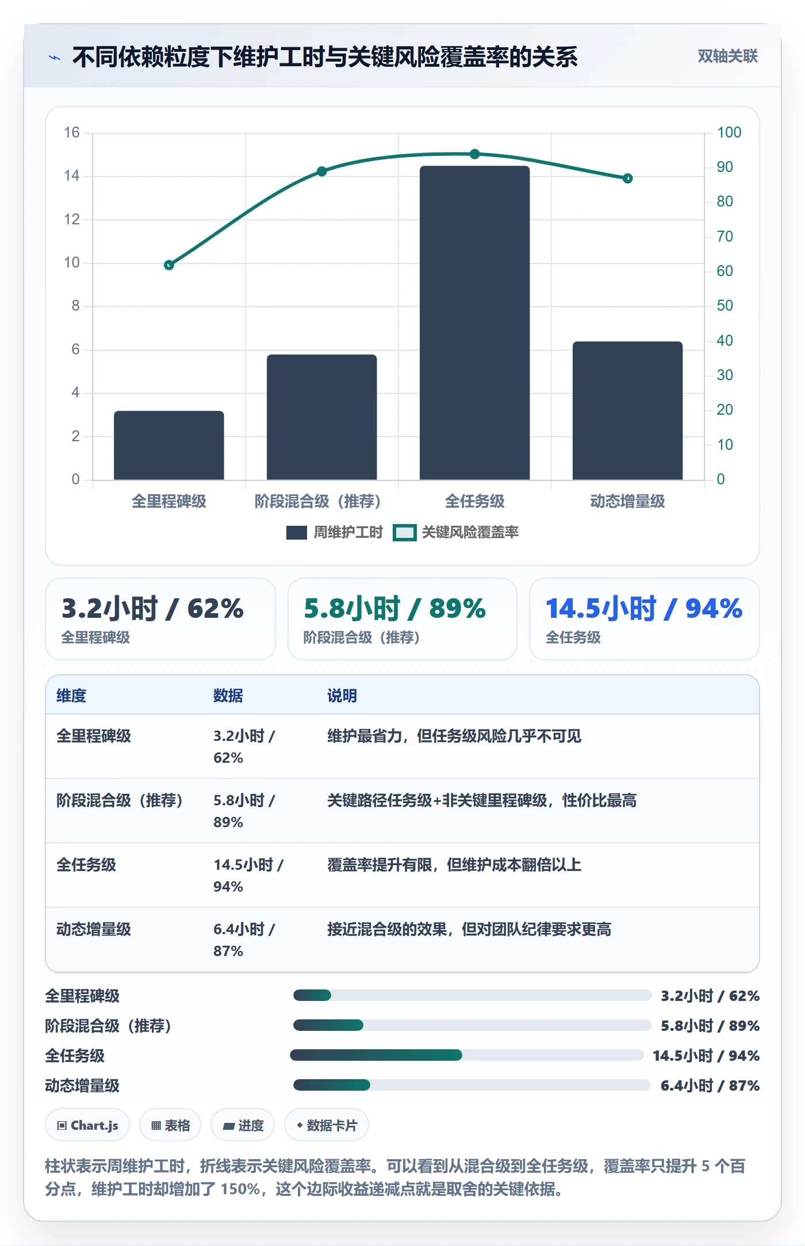The width and height of the screenshot is (805, 1246).
Task: Open the 14.5小时 / 94% data card
Action: click(x=644, y=619)
